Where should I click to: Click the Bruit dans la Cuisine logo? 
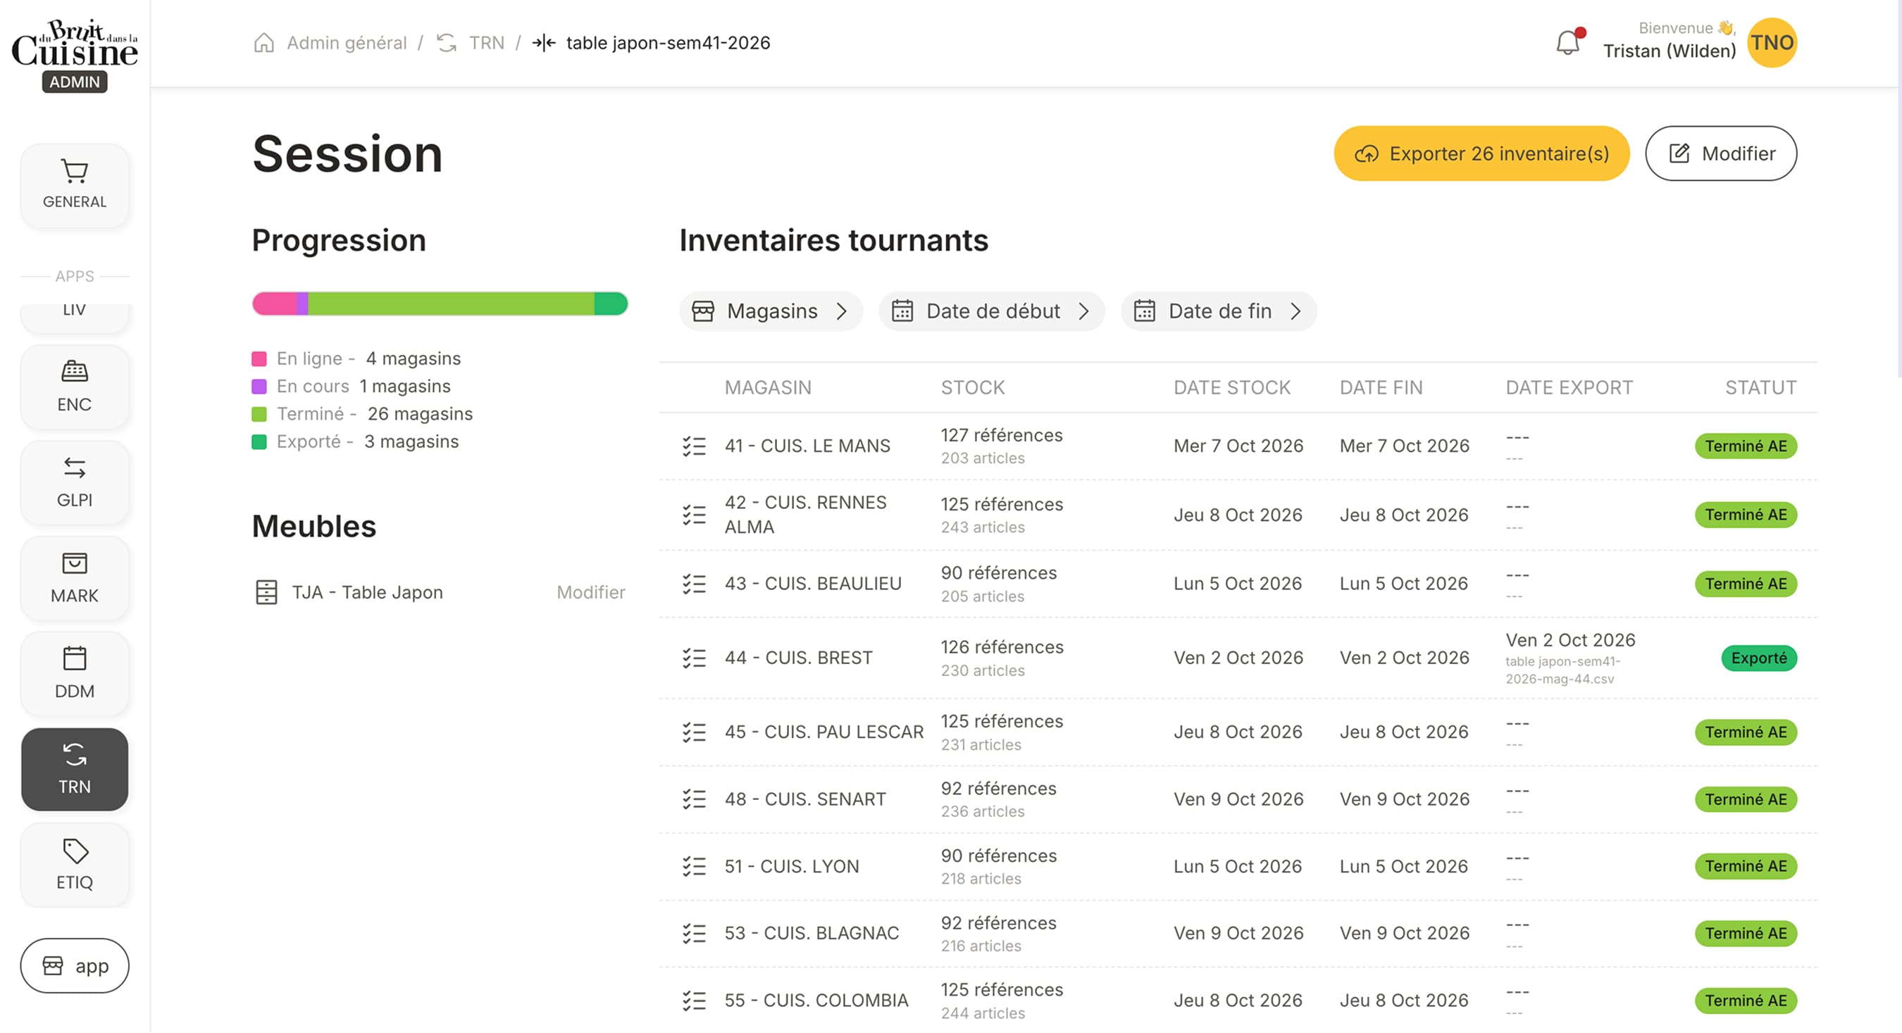(75, 43)
